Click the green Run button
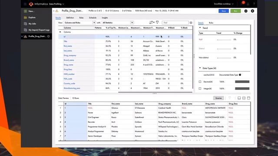278x156 pixels. pos(235,11)
